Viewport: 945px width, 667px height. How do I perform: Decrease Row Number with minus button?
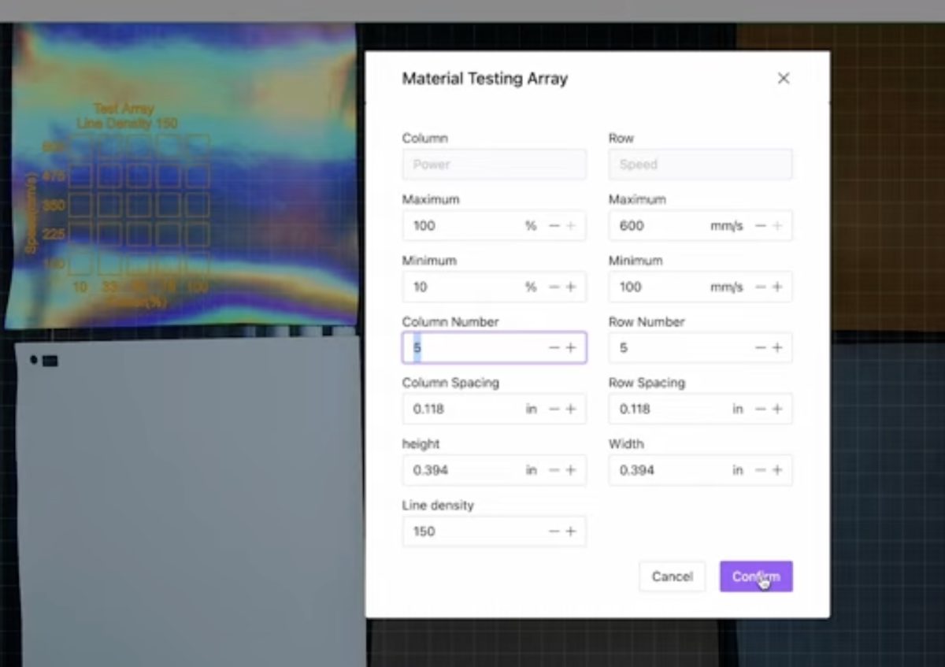click(x=760, y=347)
